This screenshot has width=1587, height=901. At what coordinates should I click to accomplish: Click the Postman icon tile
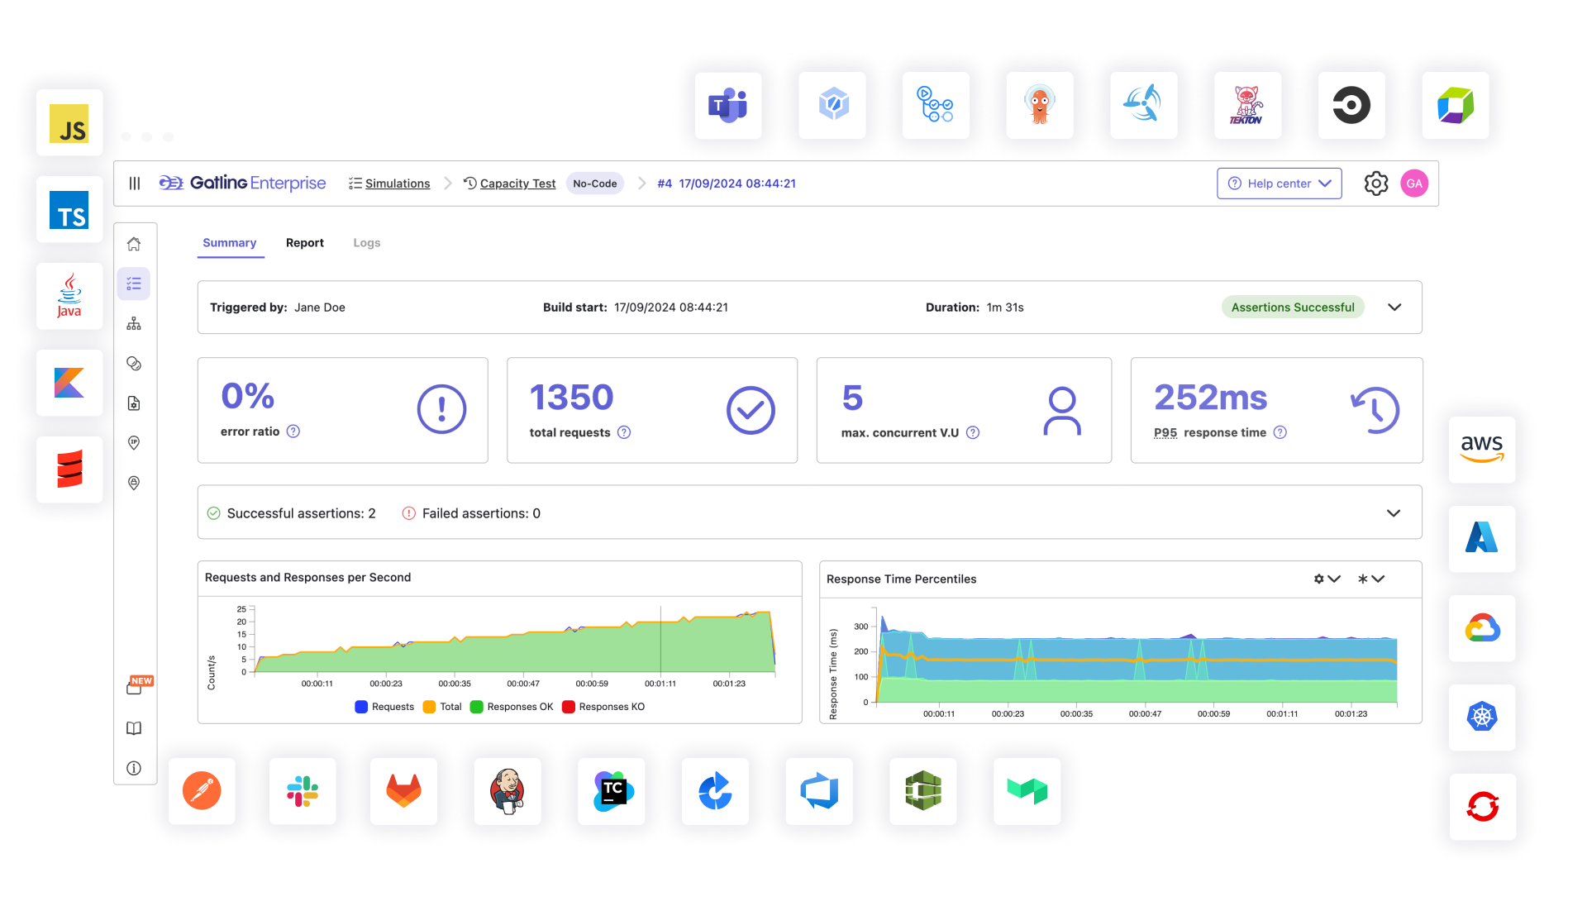tap(202, 791)
